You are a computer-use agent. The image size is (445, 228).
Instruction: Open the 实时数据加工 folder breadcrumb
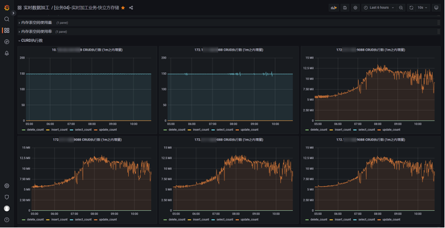(36, 8)
